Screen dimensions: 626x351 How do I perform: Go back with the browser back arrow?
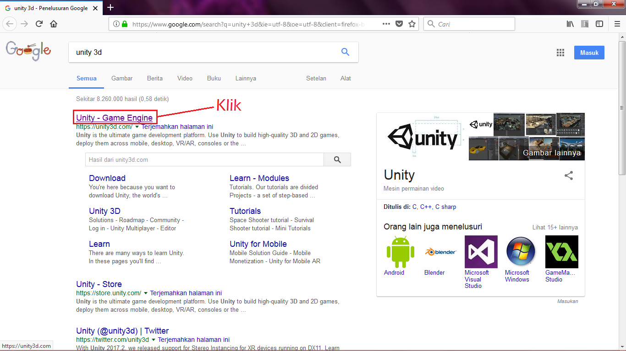coord(10,24)
